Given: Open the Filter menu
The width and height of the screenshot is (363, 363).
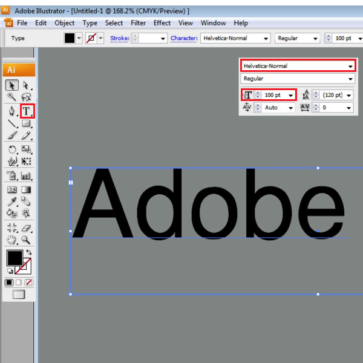Looking at the screenshot, I should (138, 23).
